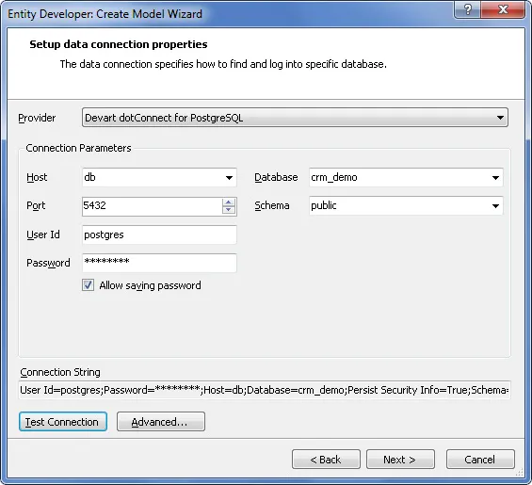532x485 pixels.
Task: Click the Database field text 'crm_demo'
Action: click(x=334, y=177)
